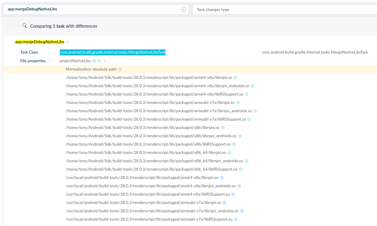Click the /usr/local armeabi-v7a/librsjni.so path
377x226 pixels.
coord(143,203)
